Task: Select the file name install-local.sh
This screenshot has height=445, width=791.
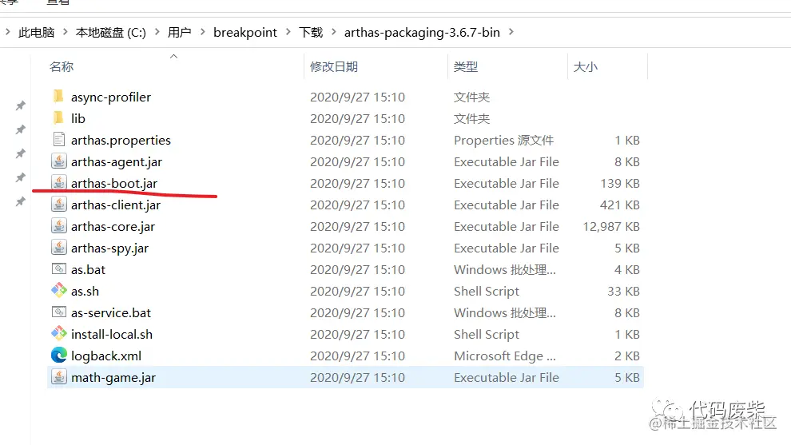Action: click(112, 334)
